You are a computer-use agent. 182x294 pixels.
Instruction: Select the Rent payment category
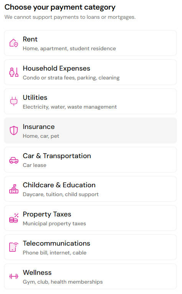(x=90, y=43)
